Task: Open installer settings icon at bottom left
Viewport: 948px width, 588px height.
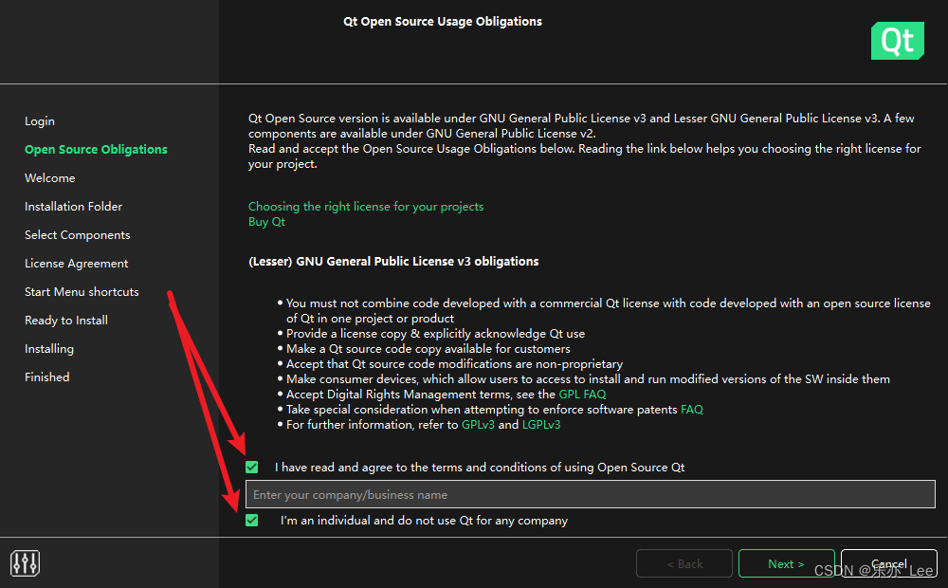Action: 25,563
